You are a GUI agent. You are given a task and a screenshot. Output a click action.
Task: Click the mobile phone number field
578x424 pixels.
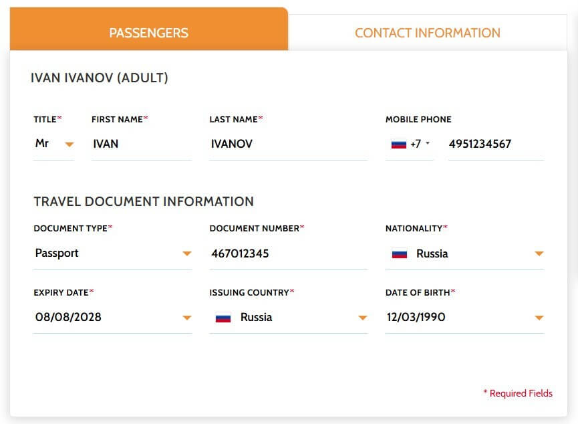496,144
